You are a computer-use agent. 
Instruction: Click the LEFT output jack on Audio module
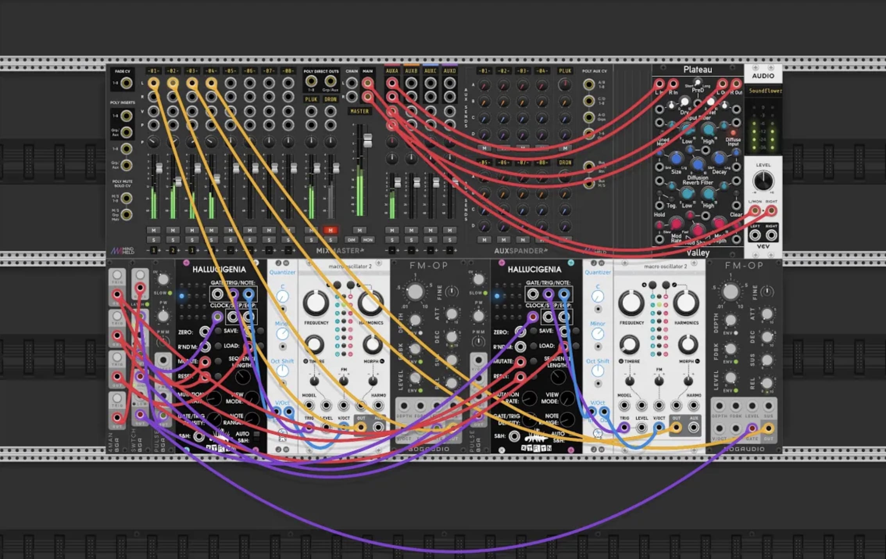click(x=755, y=235)
